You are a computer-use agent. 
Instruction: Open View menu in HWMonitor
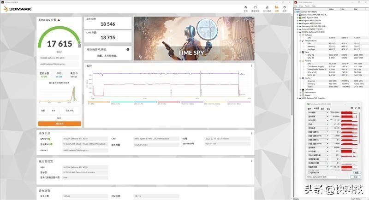(301, 6)
